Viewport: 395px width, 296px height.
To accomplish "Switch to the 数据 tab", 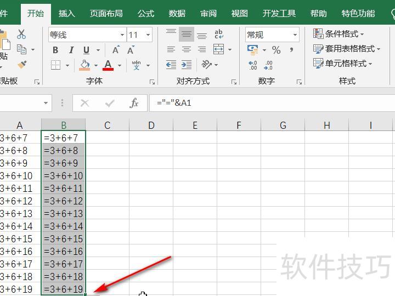I will pos(177,13).
